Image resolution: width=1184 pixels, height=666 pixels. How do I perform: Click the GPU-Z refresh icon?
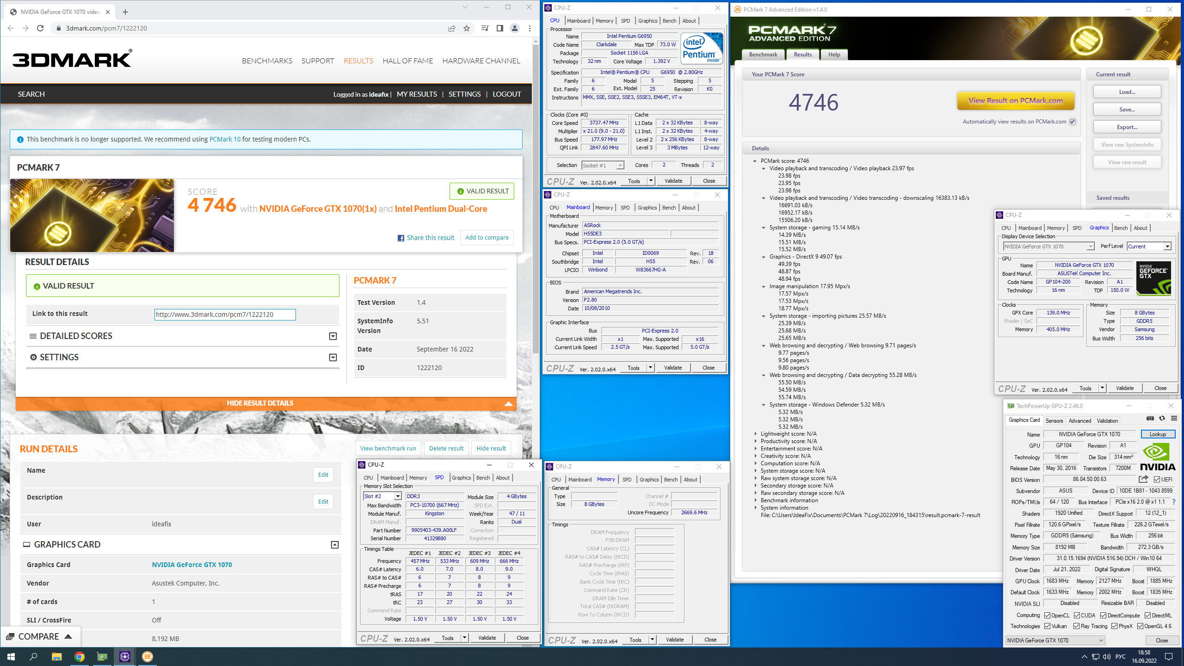[x=1162, y=418]
